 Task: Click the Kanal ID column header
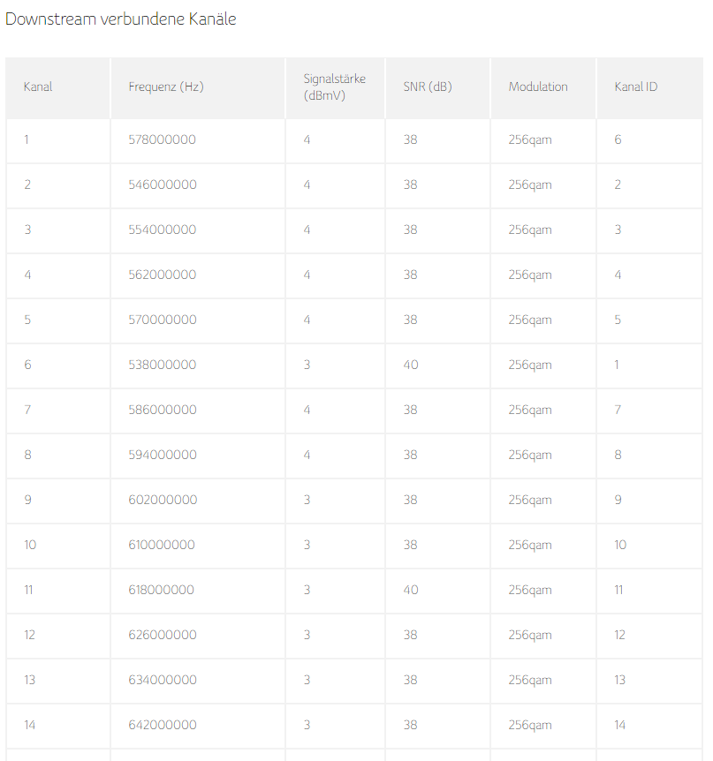pos(636,87)
